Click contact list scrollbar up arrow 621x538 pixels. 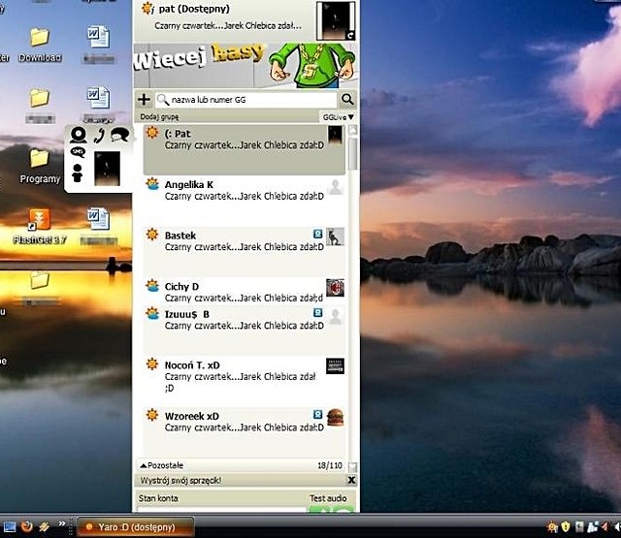tap(352, 130)
